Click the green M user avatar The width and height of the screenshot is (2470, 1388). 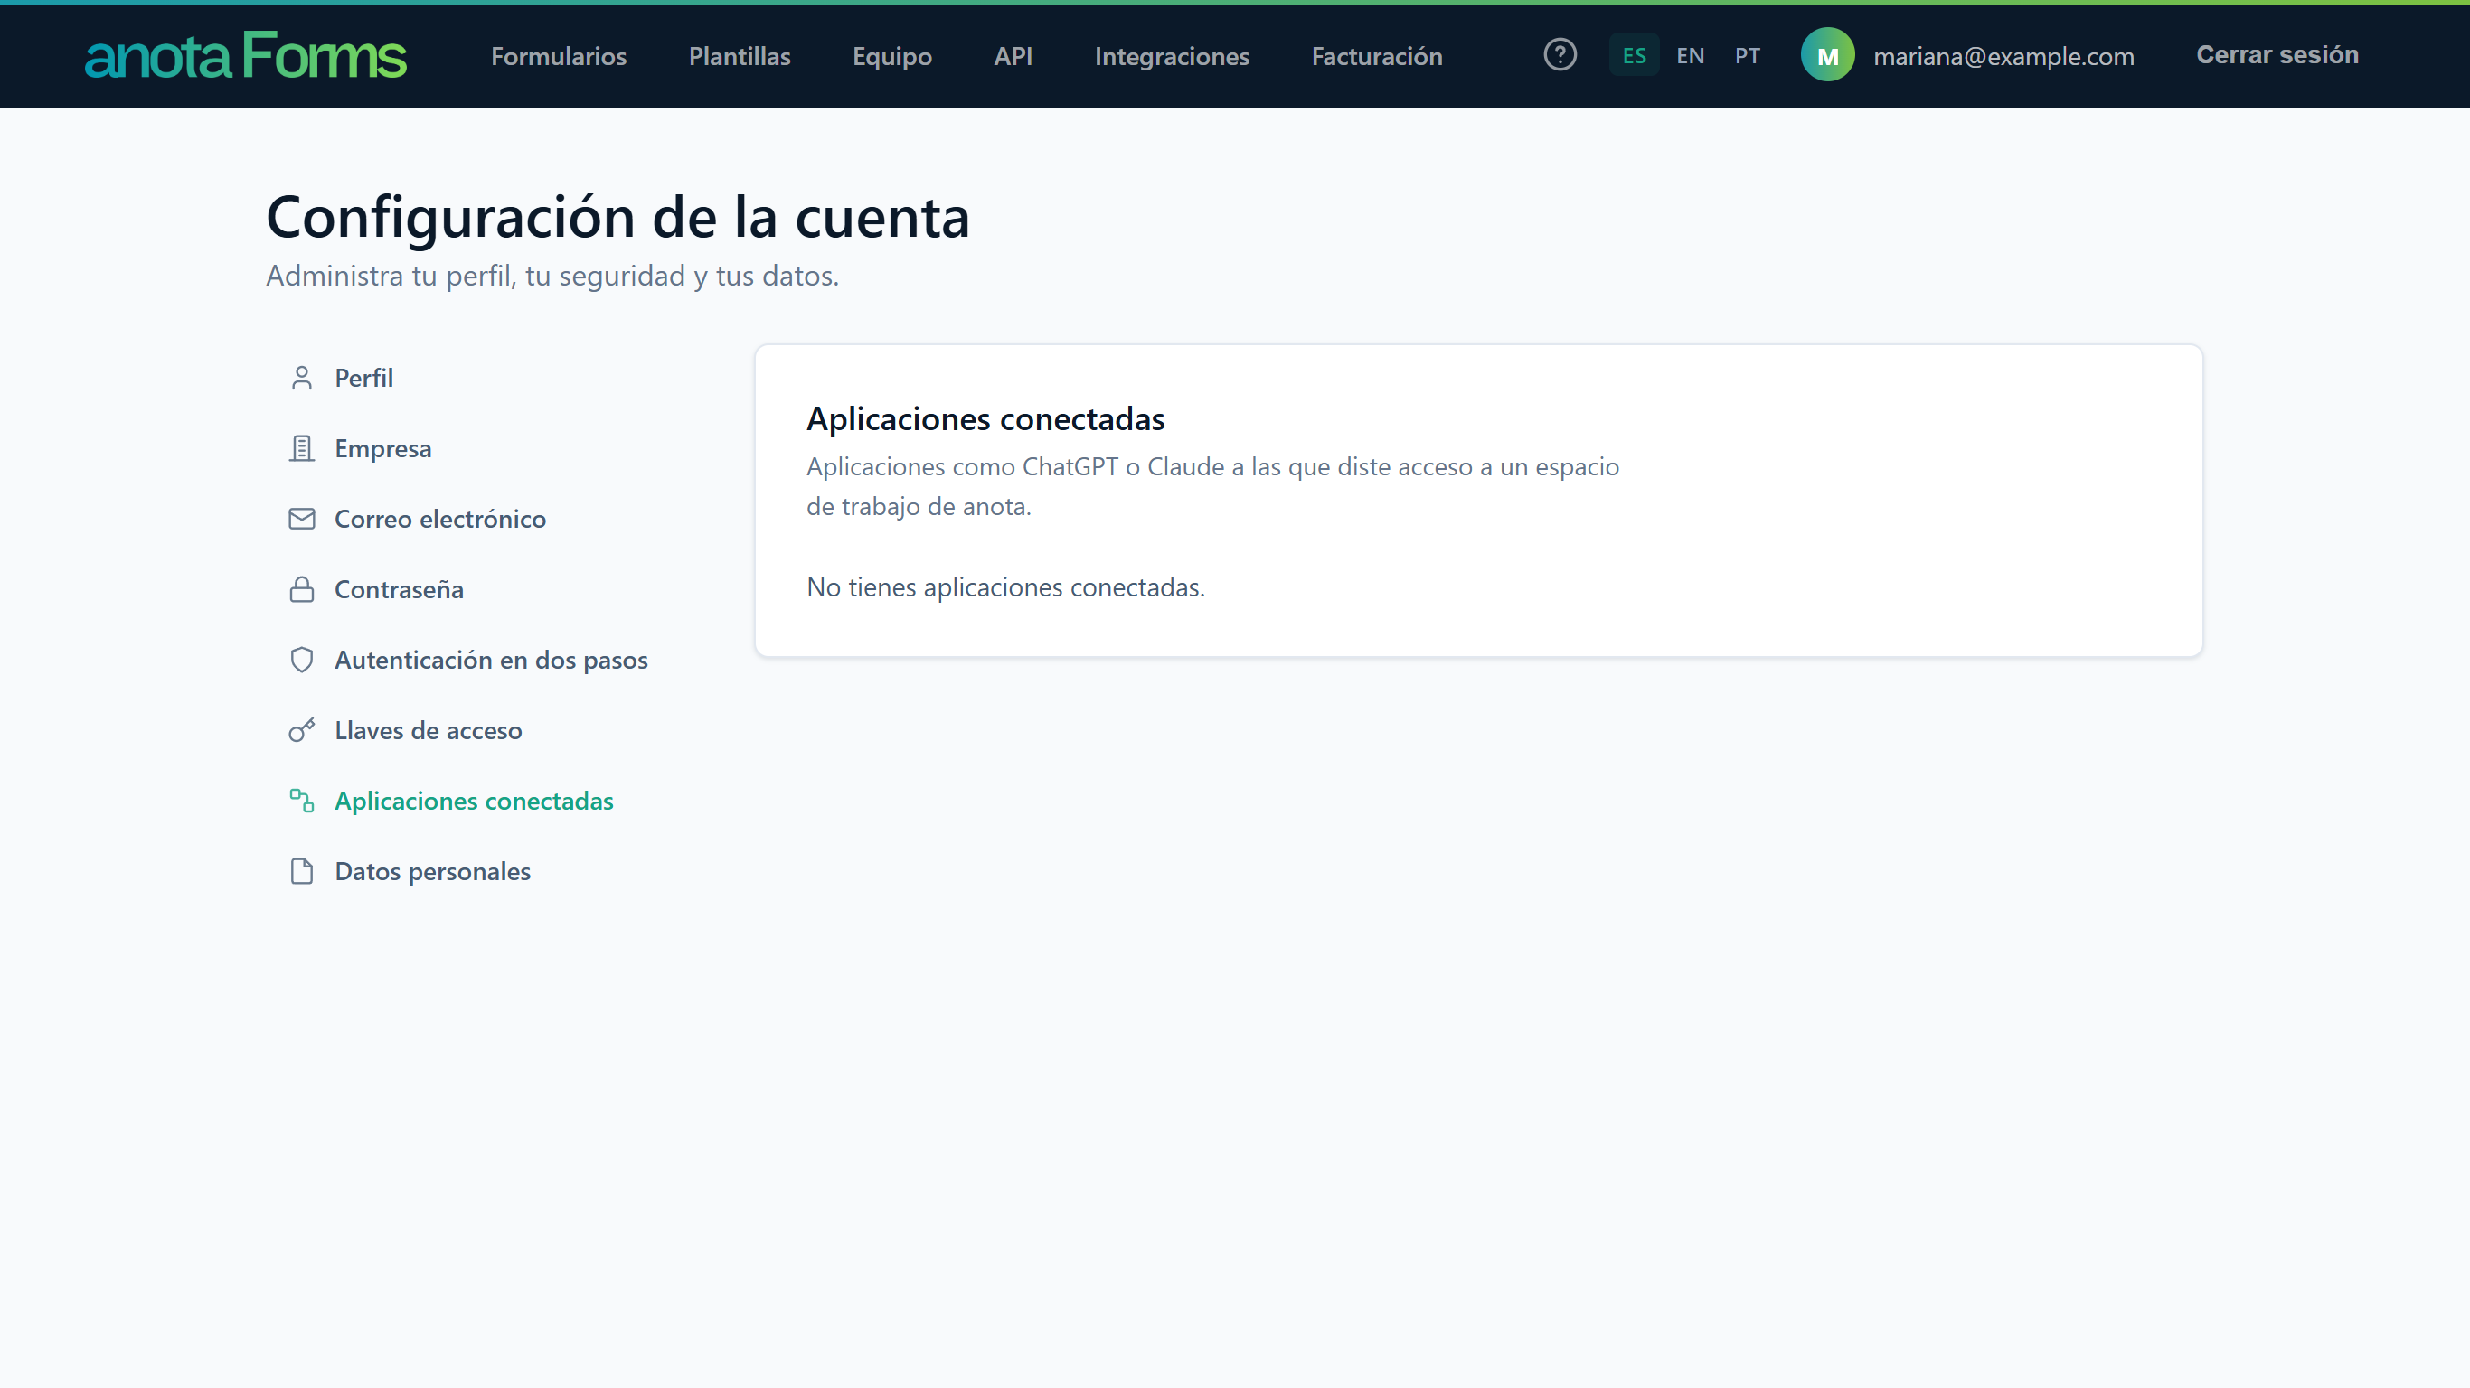pos(1827,54)
